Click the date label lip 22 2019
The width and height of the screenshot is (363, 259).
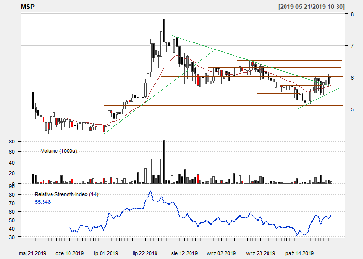point(145,253)
